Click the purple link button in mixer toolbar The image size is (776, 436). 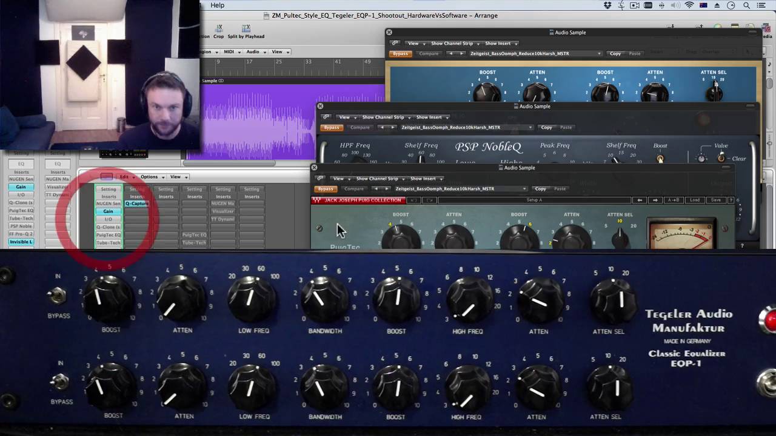click(x=106, y=176)
